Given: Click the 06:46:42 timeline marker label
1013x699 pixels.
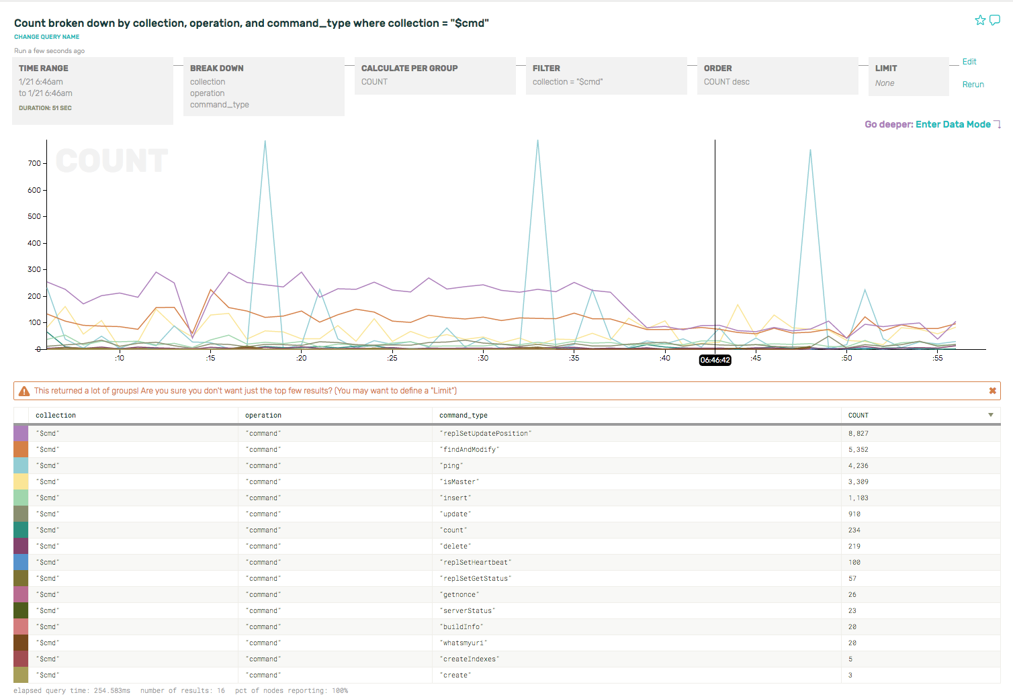Looking at the screenshot, I should [x=715, y=360].
